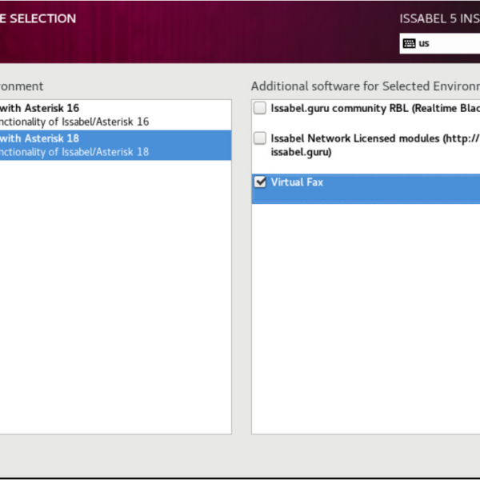
Task: Click the Base Environment heading on left
Action: [22, 86]
